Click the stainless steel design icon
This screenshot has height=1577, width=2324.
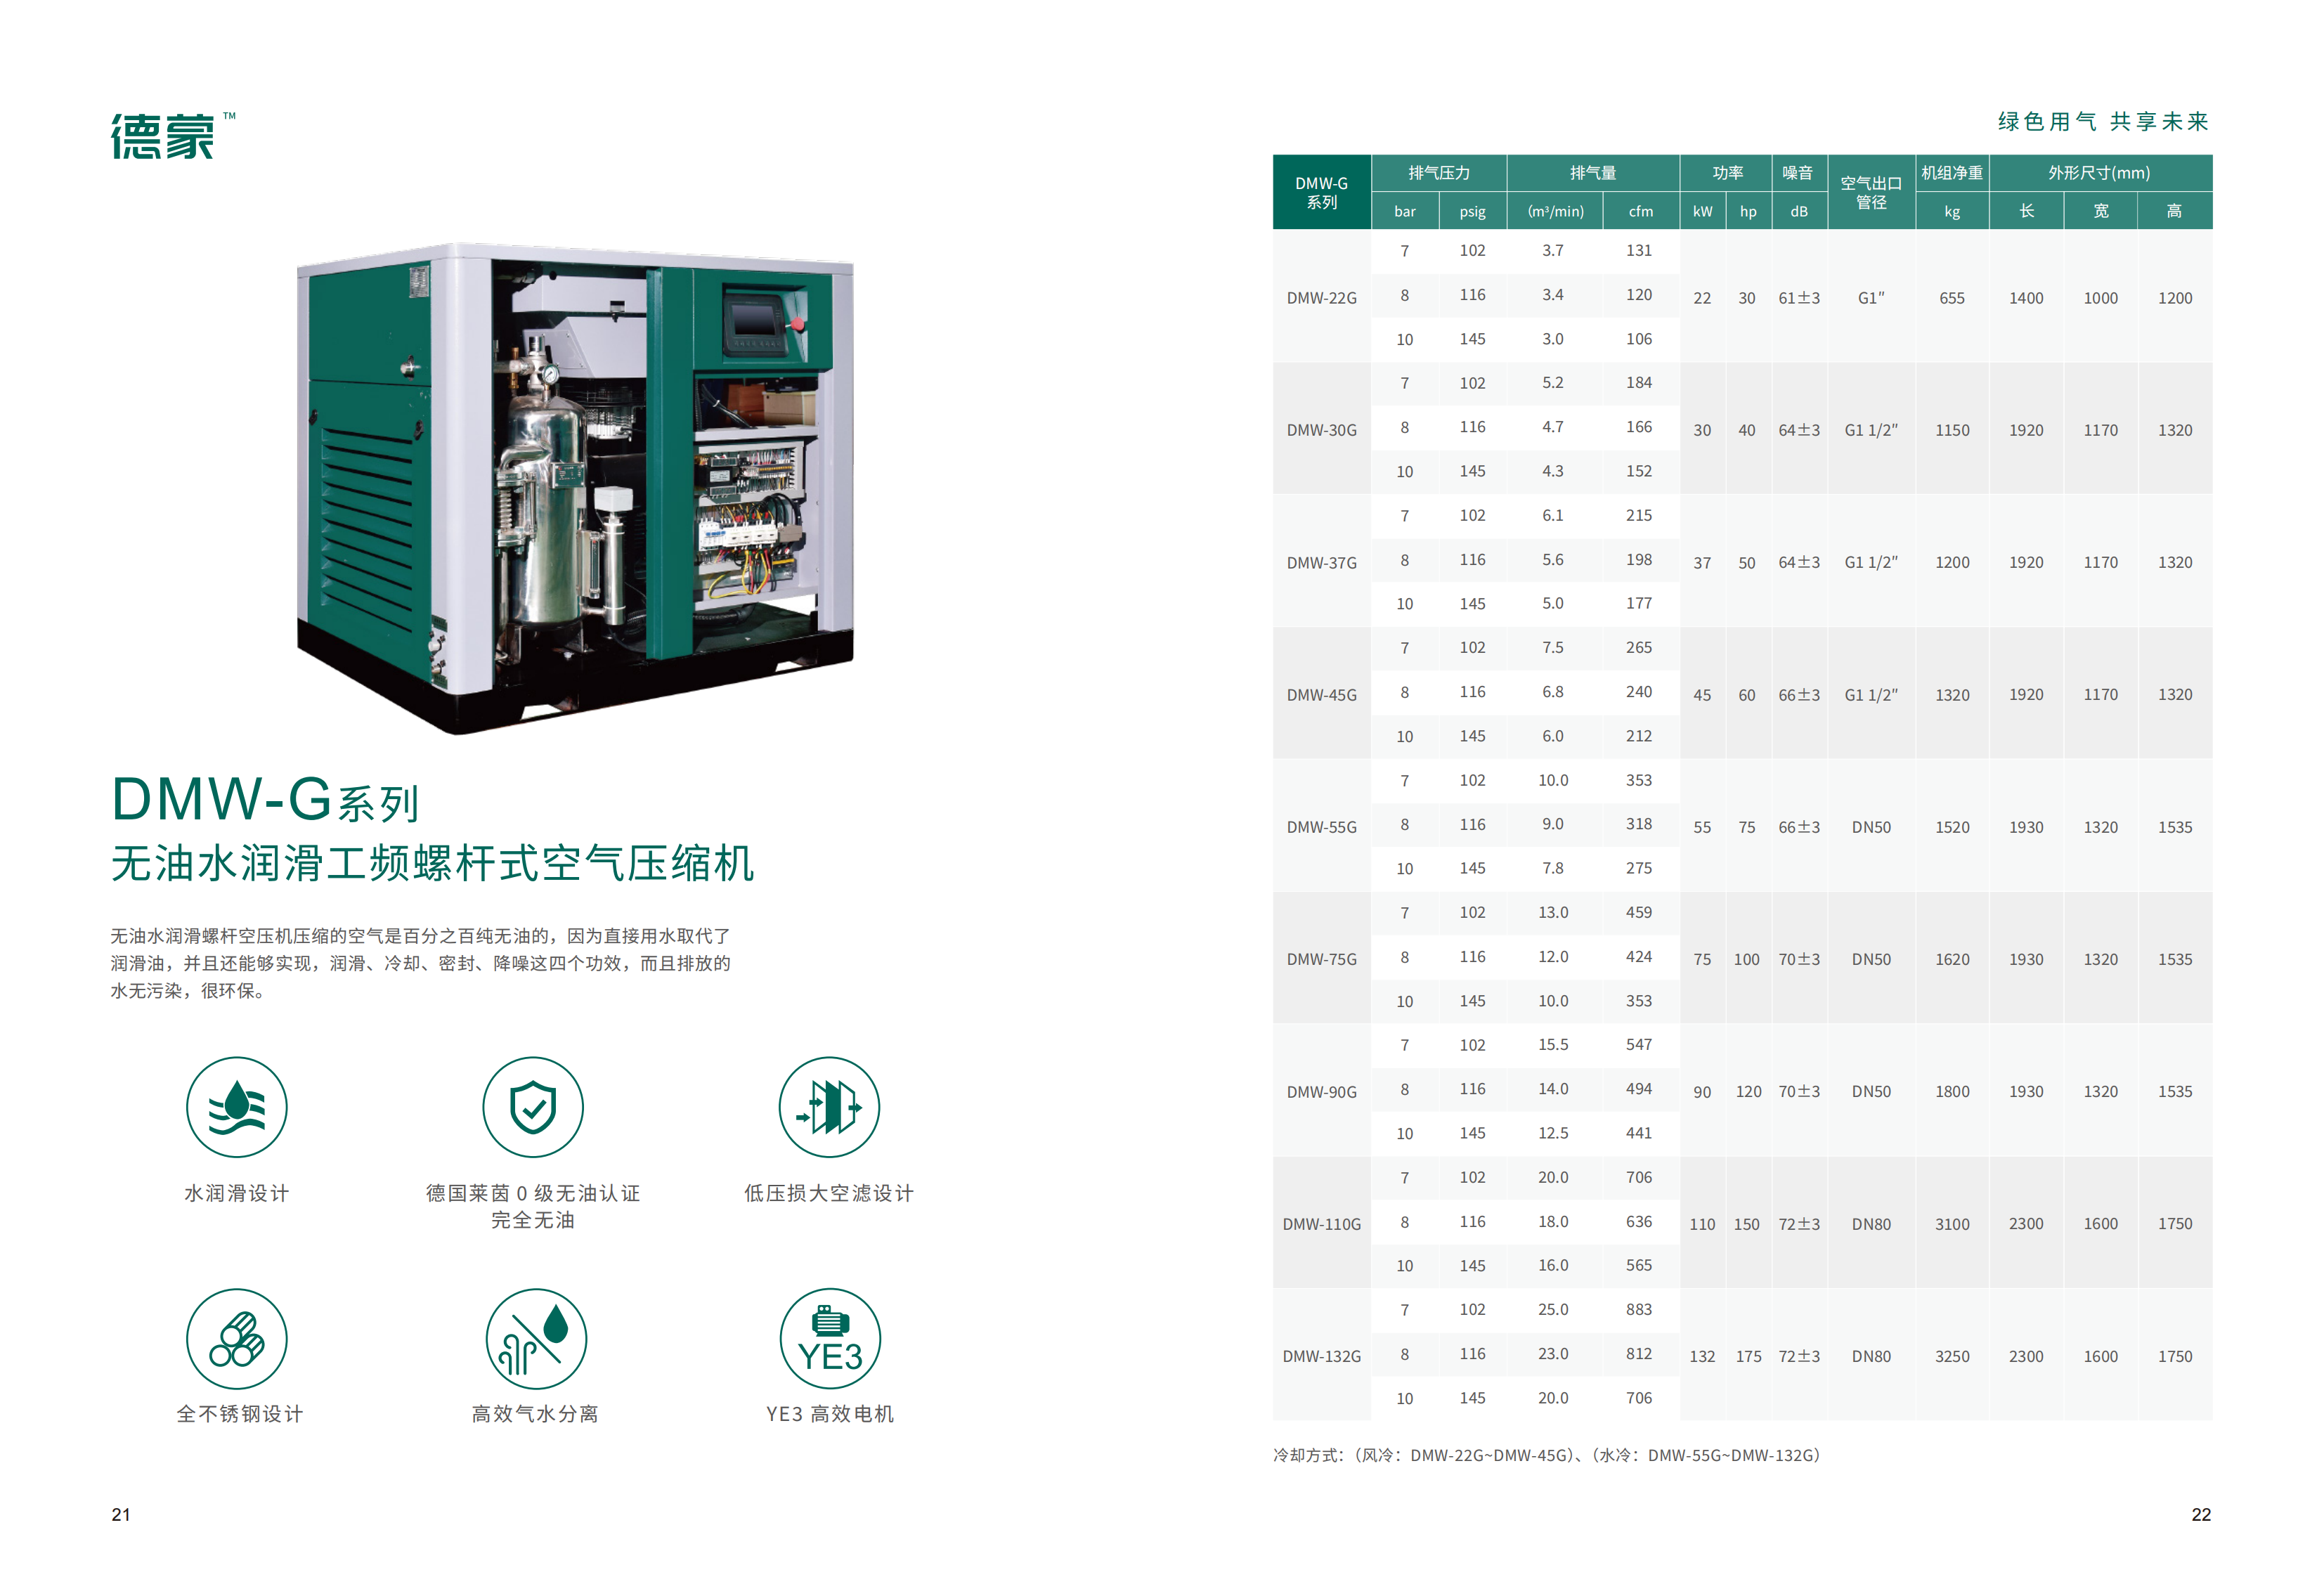pyautogui.click(x=237, y=1338)
